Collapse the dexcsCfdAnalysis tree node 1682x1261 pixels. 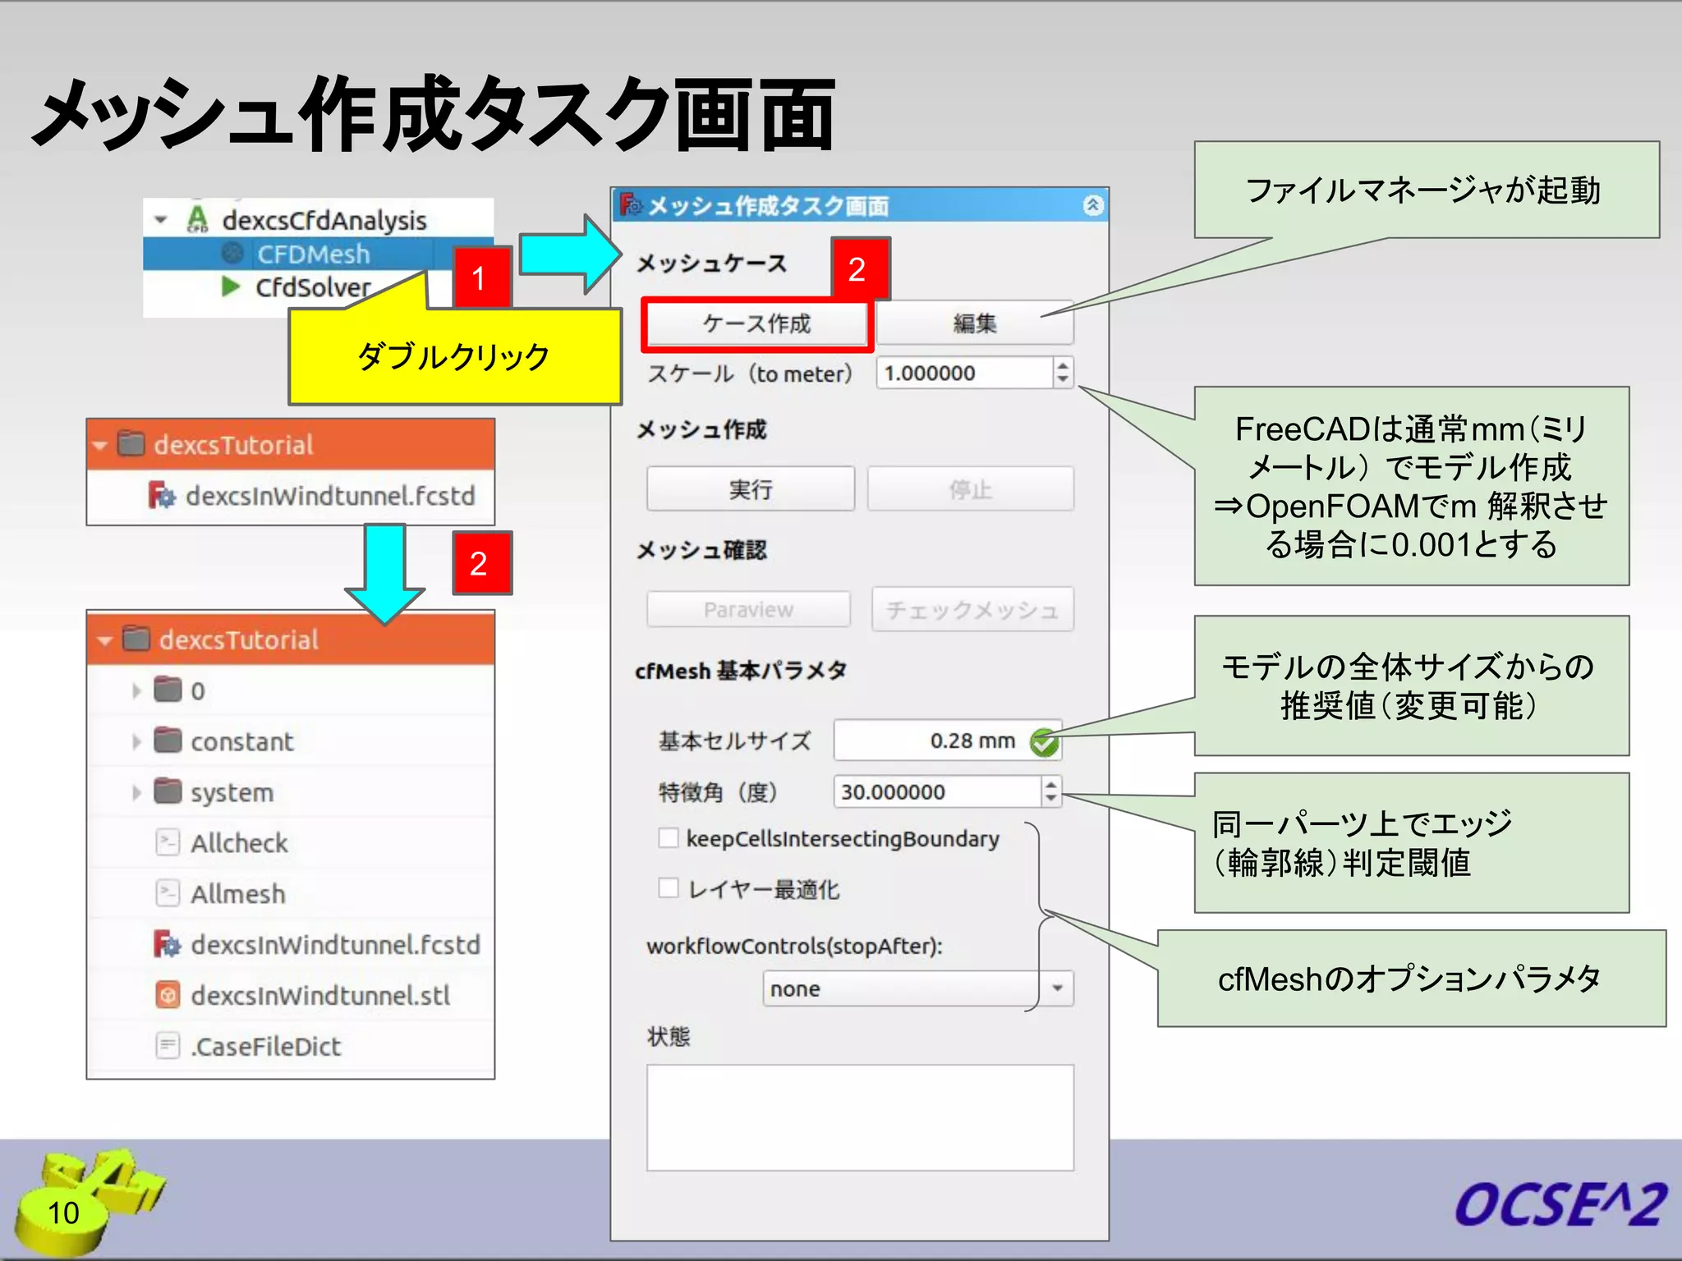click(161, 220)
